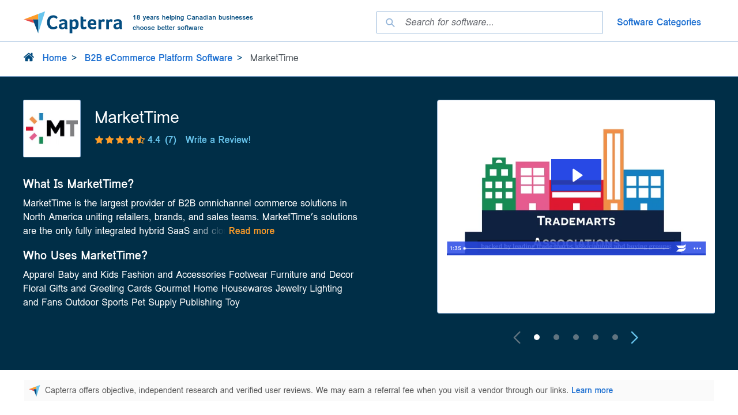Image resolution: width=738 pixels, height=415 pixels.
Task: Click the orange star rating icons
Action: (x=120, y=140)
